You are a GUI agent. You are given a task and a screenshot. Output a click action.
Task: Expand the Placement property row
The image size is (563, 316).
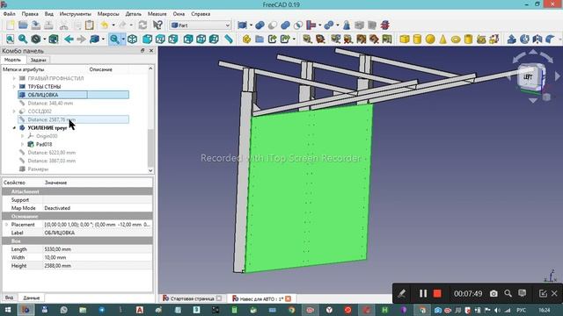[6, 225]
